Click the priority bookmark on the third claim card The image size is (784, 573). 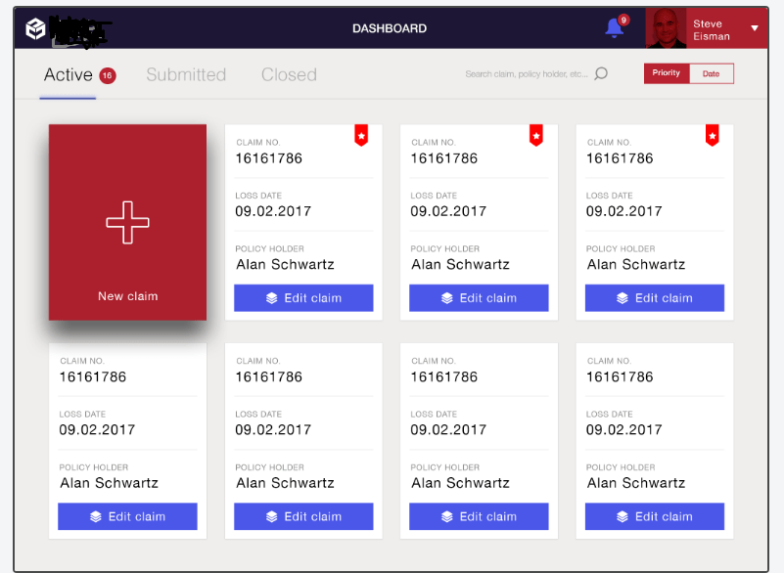click(712, 136)
